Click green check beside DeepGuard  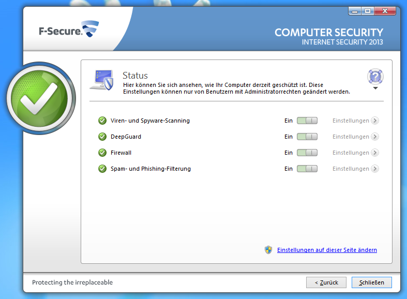coord(102,137)
